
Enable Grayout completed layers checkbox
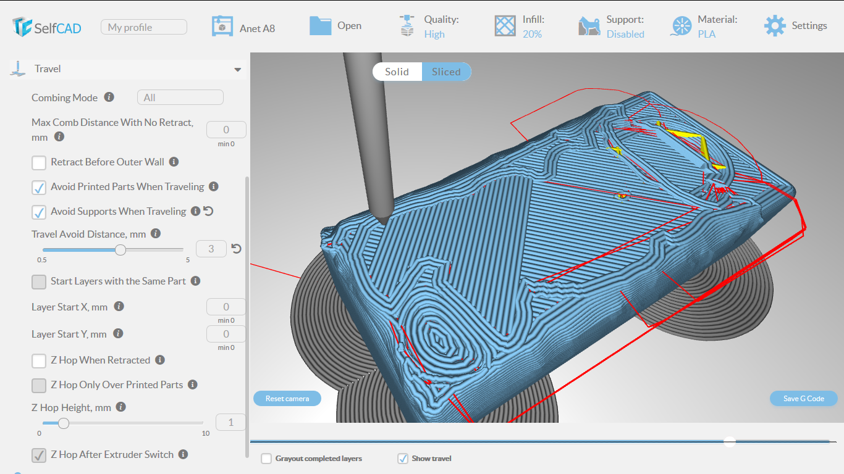pyautogui.click(x=266, y=459)
